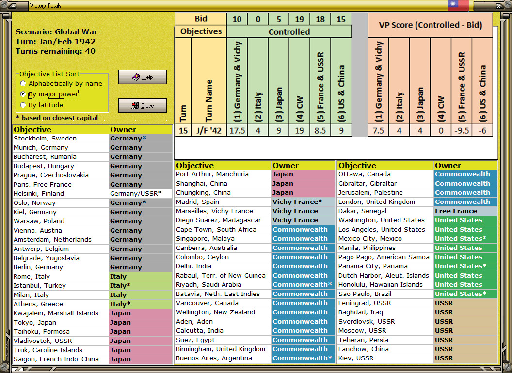Click United States* owner beside Panama City
The width and height of the screenshot is (512, 373).
[x=465, y=266]
